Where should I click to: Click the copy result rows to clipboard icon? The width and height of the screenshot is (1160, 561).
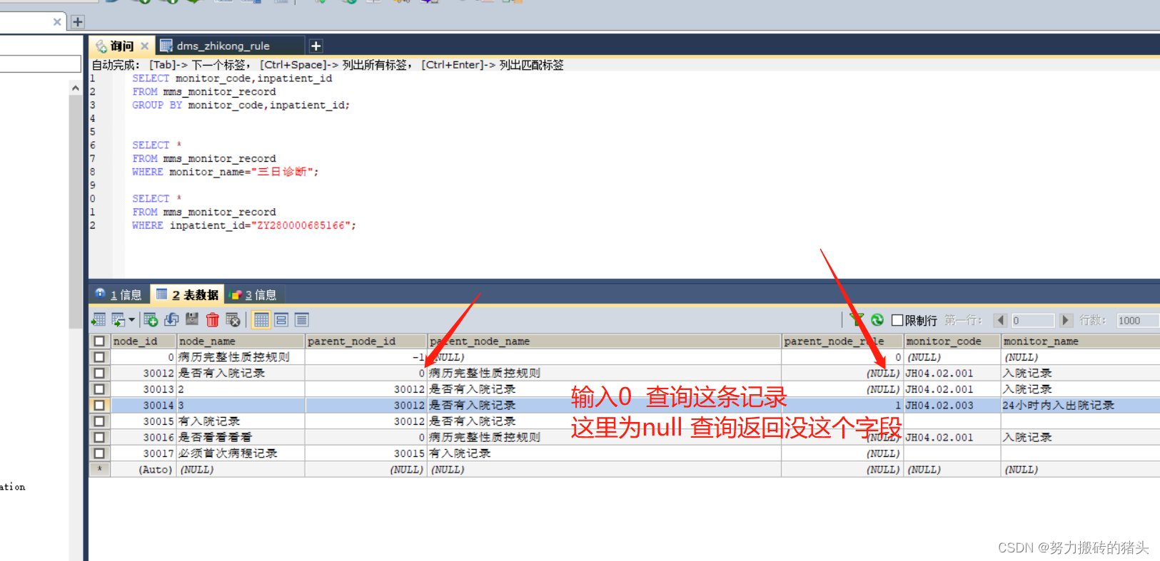point(118,320)
